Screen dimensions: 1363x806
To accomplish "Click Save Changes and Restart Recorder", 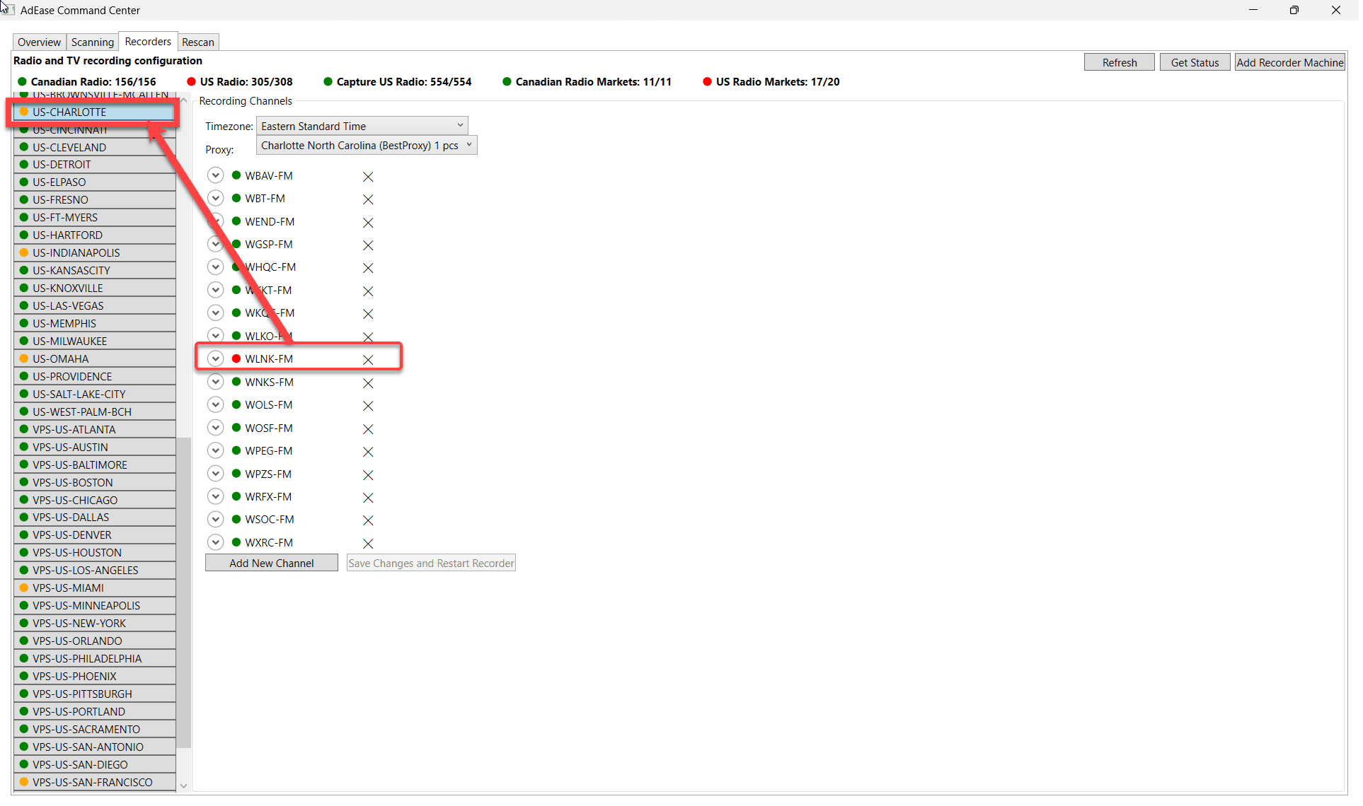I will click(431, 563).
